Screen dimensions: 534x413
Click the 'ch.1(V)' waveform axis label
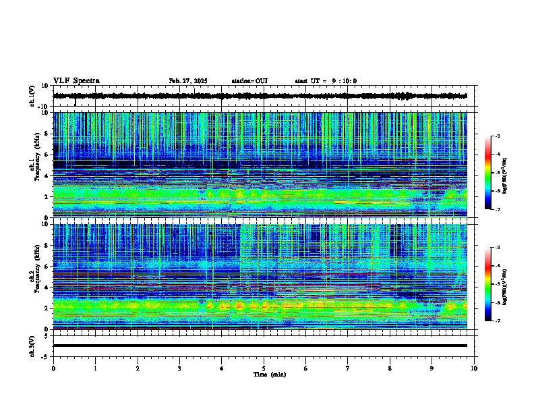coord(32,96)
